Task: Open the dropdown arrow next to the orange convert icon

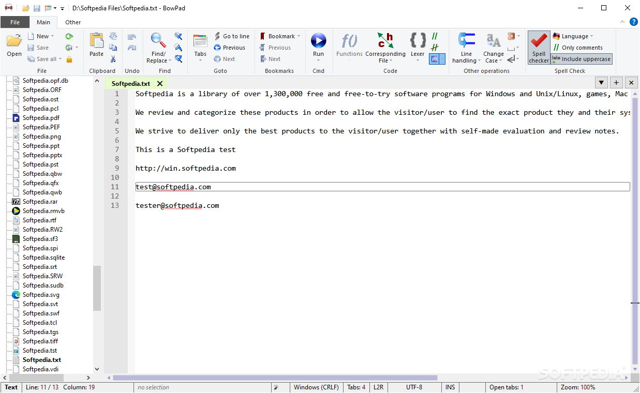Action: (x=518, y=37)
